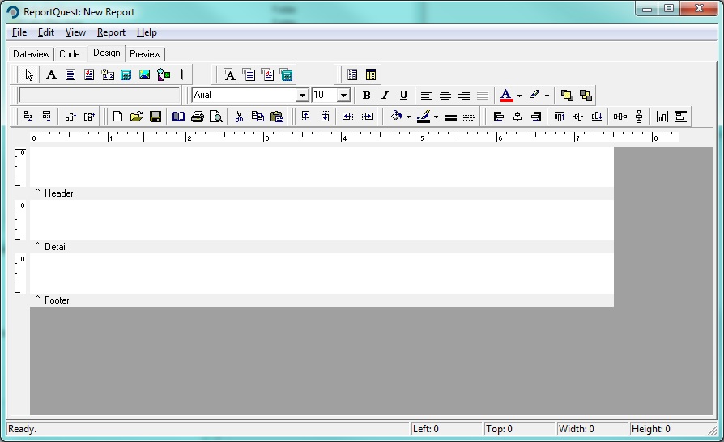724x442 pixels.
Task: Nudge selection up icon
Action: 305,117
